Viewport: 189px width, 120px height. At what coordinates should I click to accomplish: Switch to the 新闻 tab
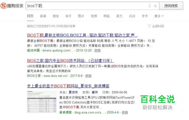click(43, 16)
